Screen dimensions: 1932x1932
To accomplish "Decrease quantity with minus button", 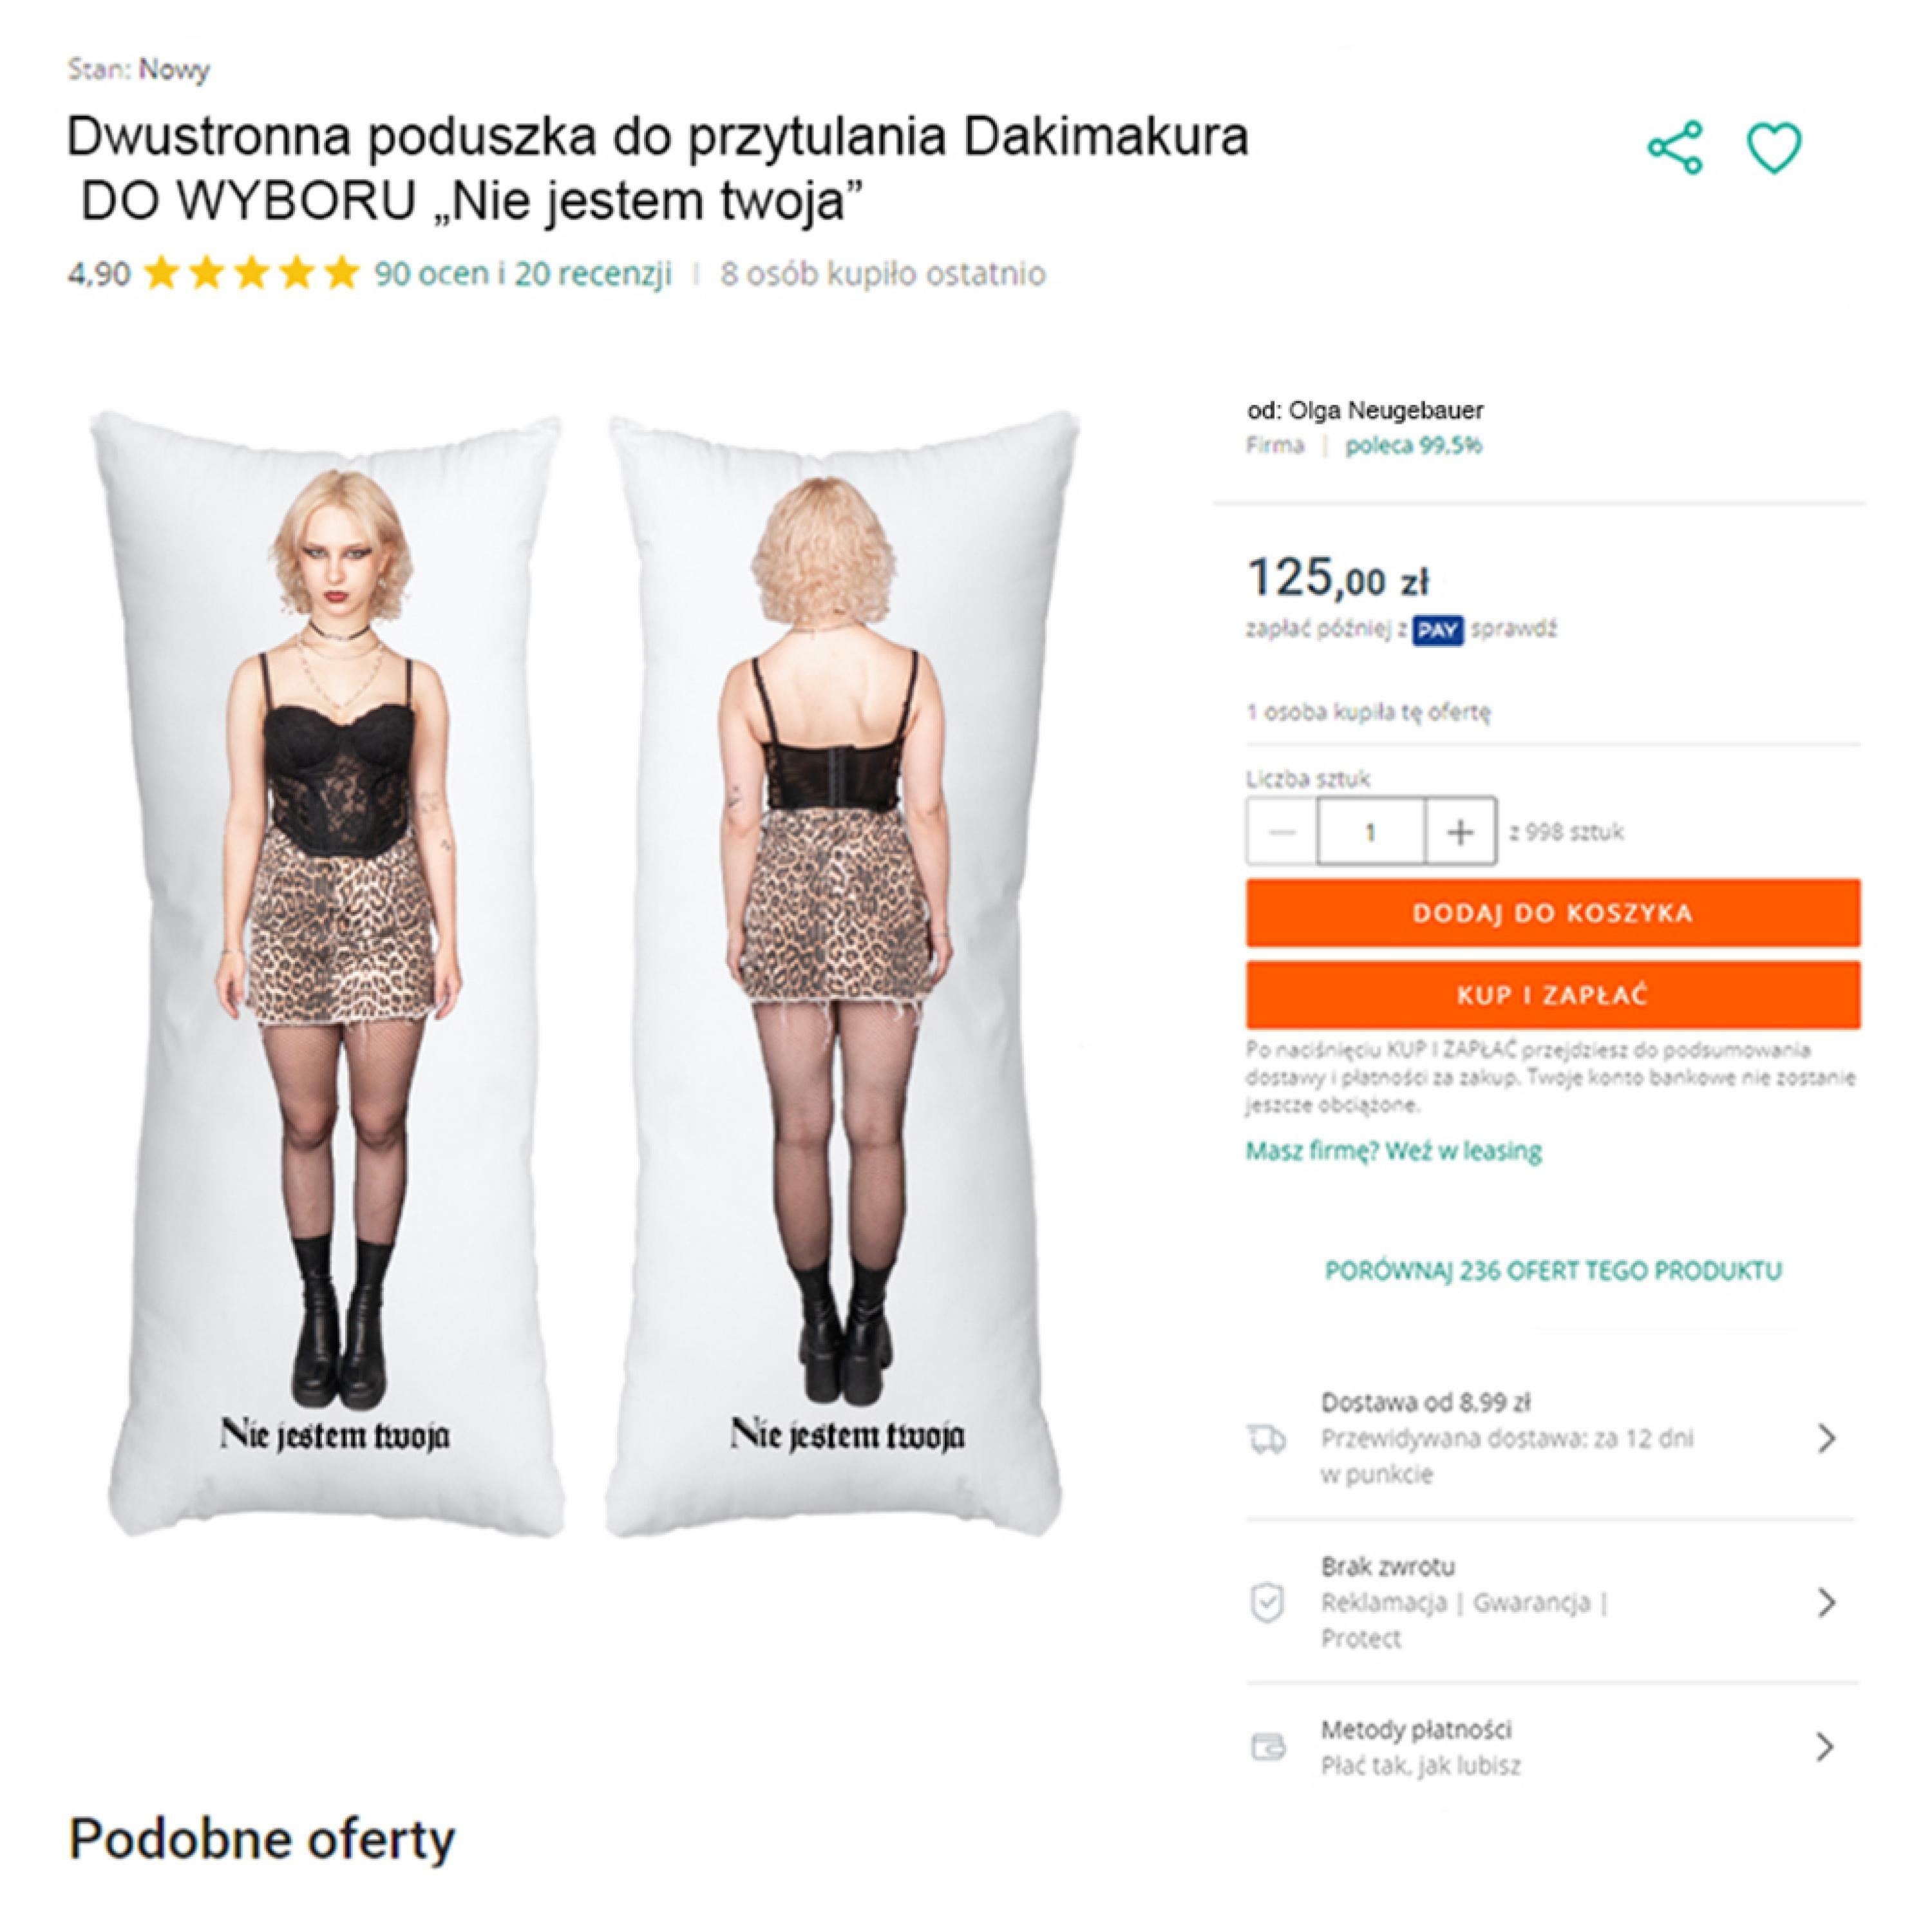I will tap(1282, 831).
